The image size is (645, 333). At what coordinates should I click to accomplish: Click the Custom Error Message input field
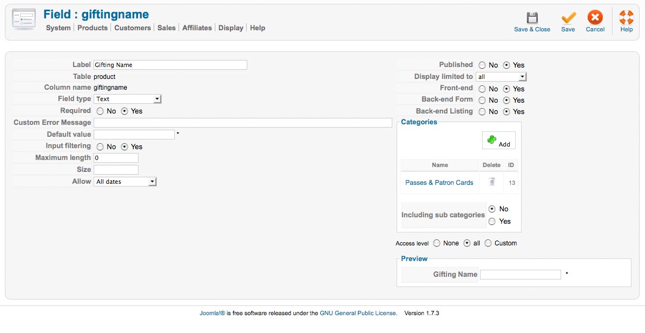tap(242, 123)
